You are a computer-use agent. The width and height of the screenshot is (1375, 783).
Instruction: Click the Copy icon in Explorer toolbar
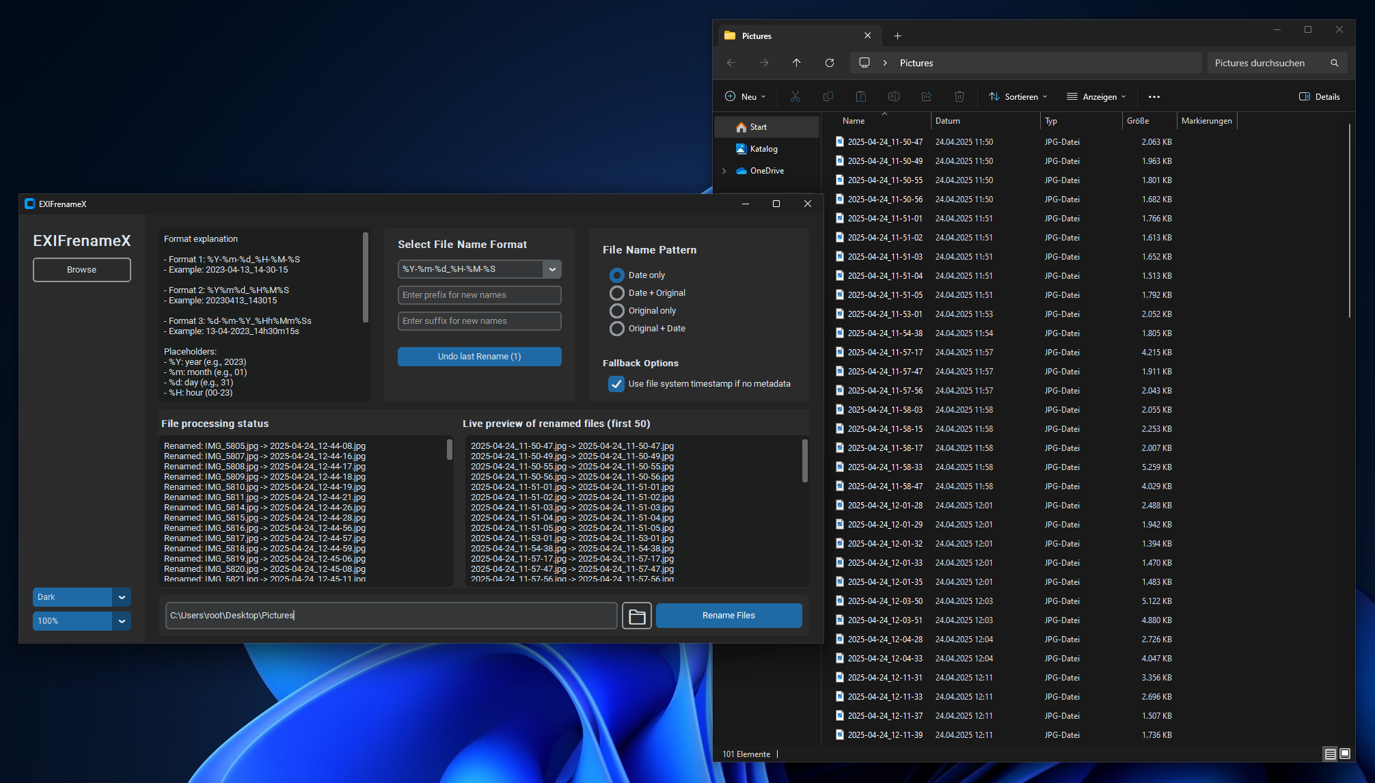(x=828, y=96)
